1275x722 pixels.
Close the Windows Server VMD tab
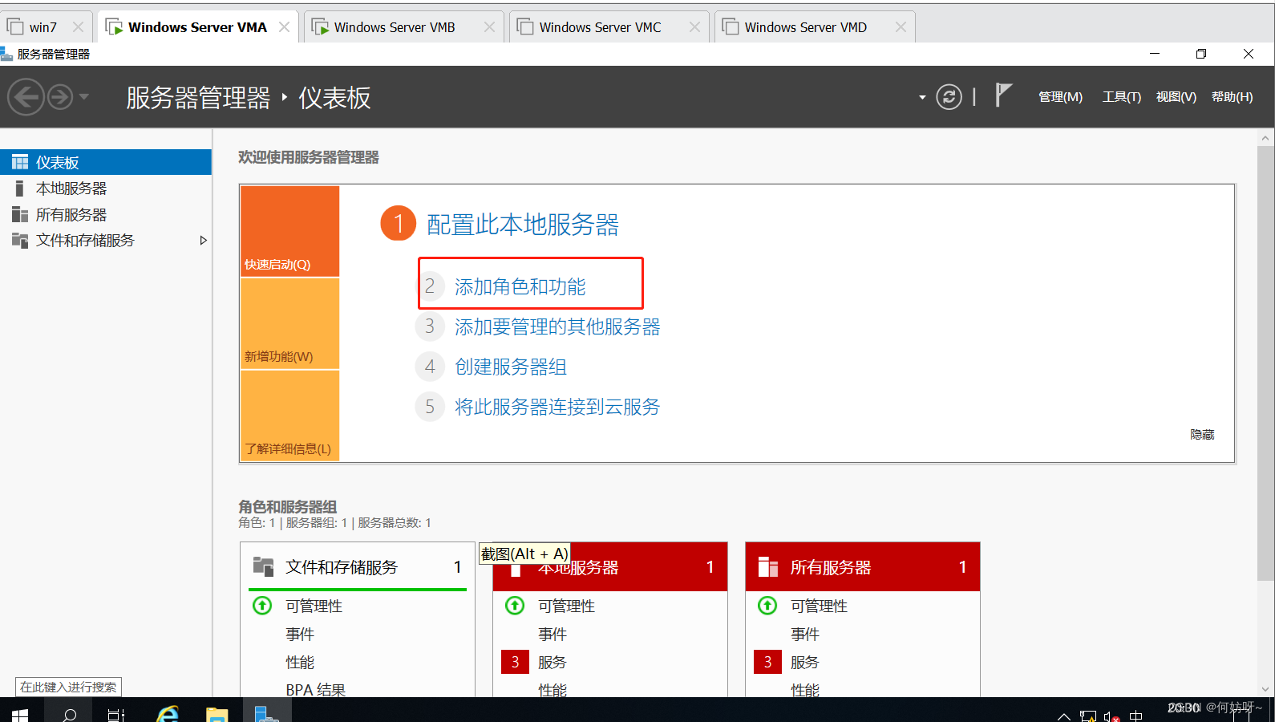pos(901,27)
